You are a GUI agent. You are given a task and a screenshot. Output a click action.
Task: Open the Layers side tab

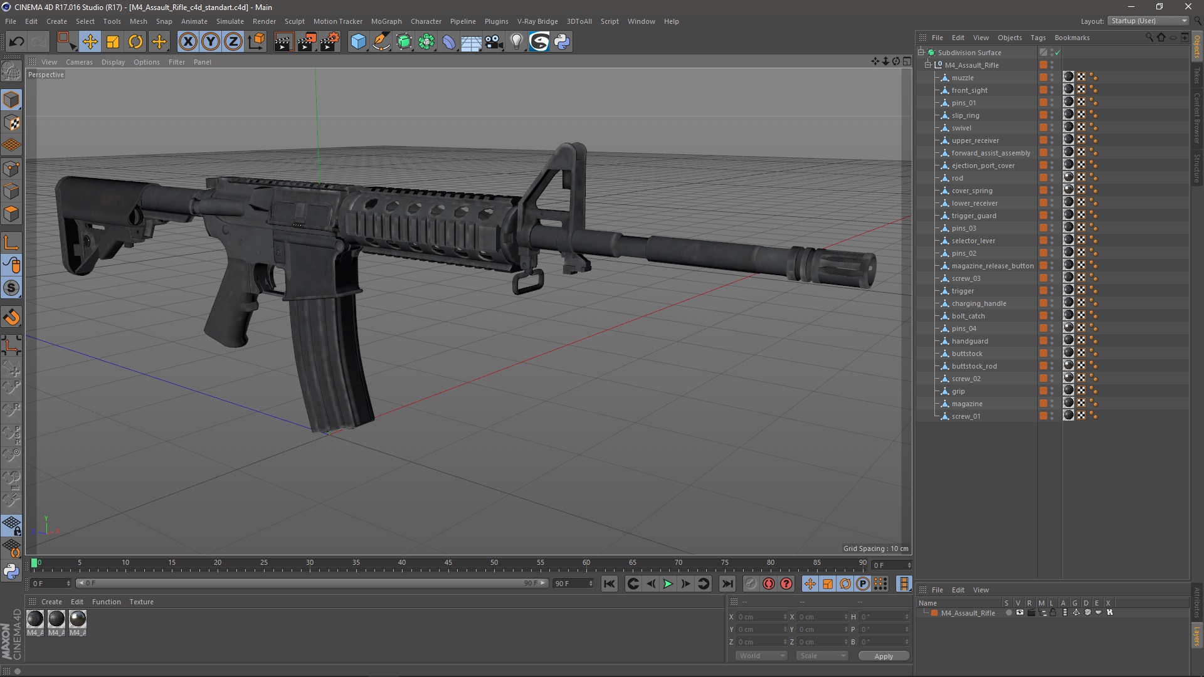coord(1197,636)
